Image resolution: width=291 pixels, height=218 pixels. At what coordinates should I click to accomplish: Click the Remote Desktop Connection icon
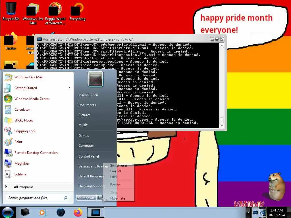pyautogui.click(x=8, y=153)
